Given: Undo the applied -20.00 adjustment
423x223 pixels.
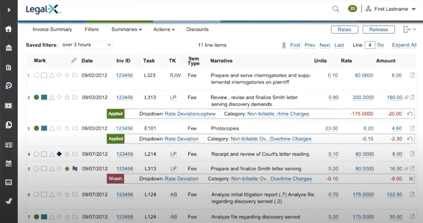Looking at the screenshot, I should [410, 114].
